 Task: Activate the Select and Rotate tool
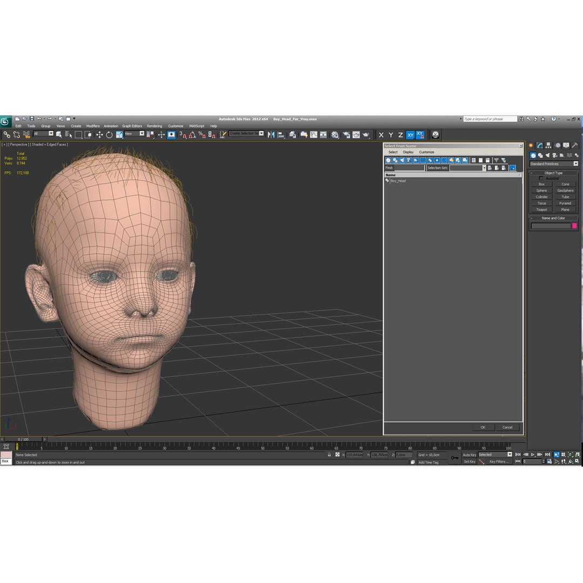point(109,134)
